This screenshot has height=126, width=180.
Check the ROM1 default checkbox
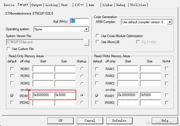[12, 69]
